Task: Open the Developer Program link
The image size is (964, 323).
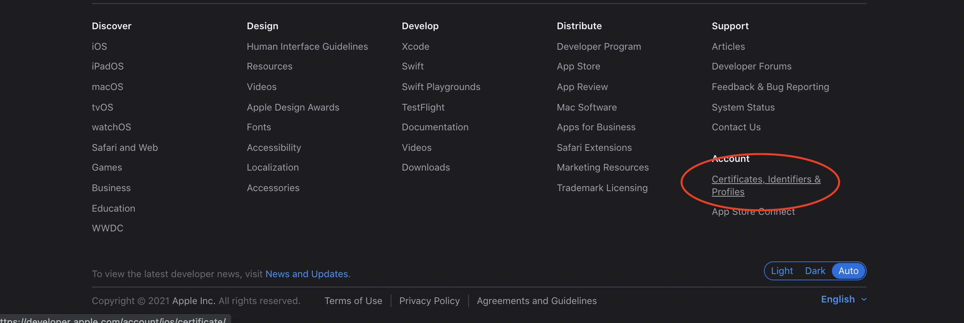Action: [599, 47]
